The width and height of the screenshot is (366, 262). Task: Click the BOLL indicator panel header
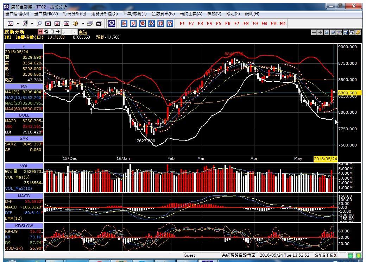tap(24, 116)
